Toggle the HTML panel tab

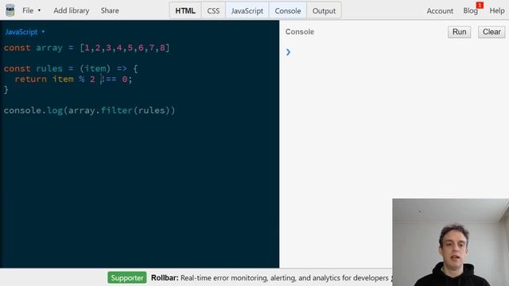(x=185, y=10)
